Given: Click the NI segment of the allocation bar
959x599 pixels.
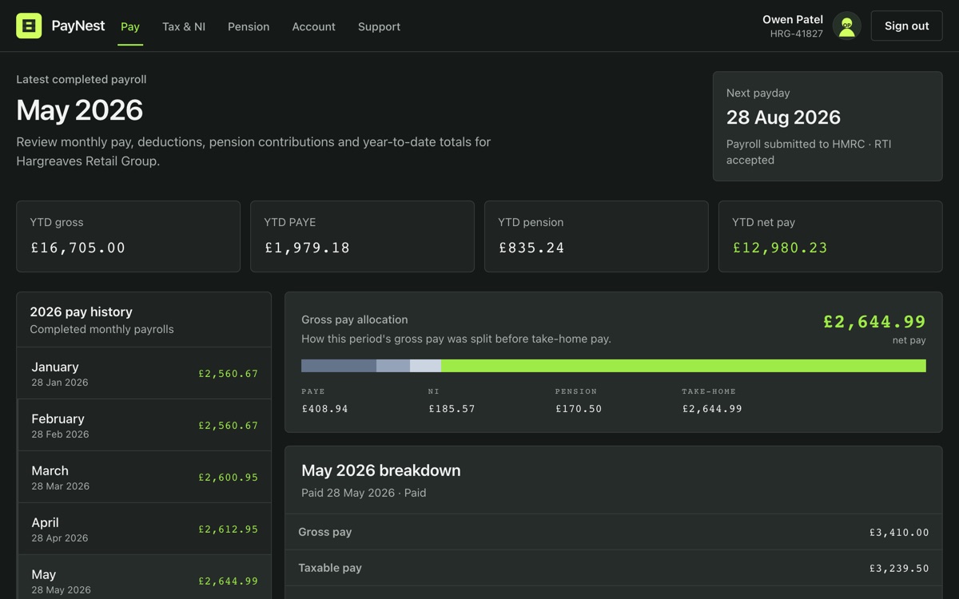Looking at the screenshot, I should 393,366.
